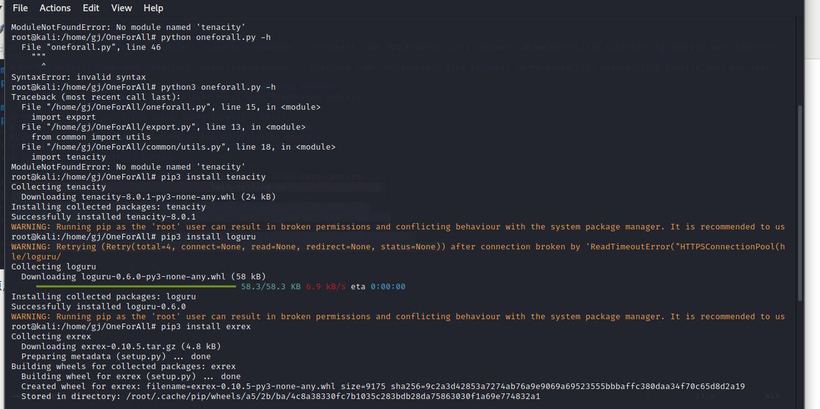Open the Edit menu
Screen dimensions: 820x409
click(x=91, y=8)
